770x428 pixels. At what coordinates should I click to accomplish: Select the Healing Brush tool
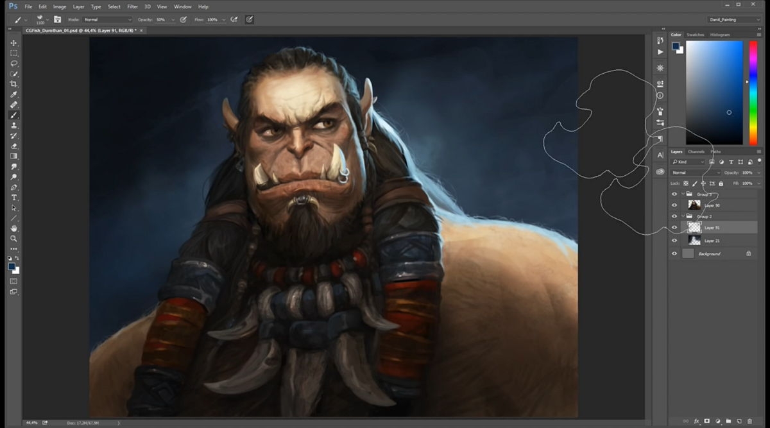click(14, 105)
